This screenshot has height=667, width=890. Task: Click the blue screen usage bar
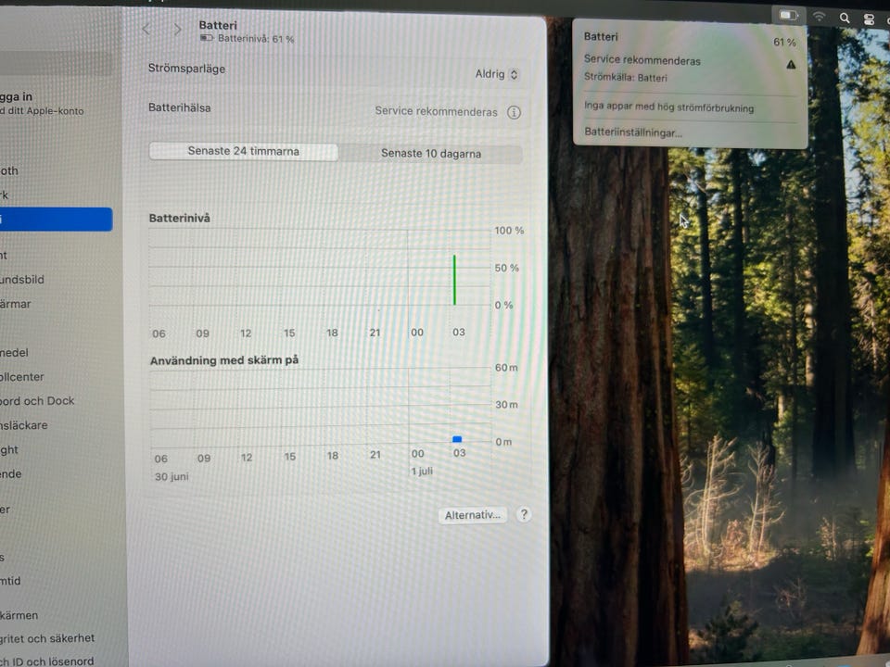pos(457,439)
